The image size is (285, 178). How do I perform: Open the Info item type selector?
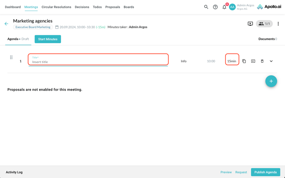coord(183,61)
